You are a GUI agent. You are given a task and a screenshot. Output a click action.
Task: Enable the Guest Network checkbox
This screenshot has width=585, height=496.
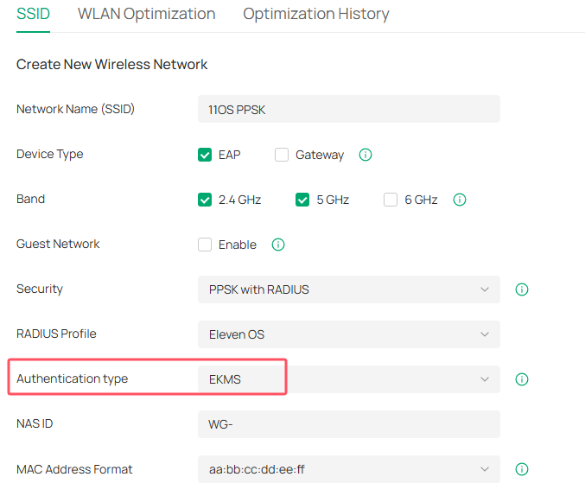pos(205,245)
